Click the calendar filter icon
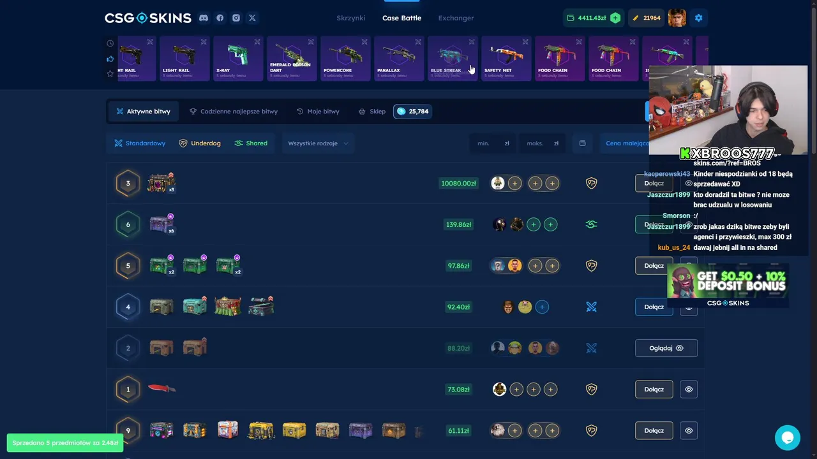The width and height of the screenshot is (817, 459). (582, 143)
